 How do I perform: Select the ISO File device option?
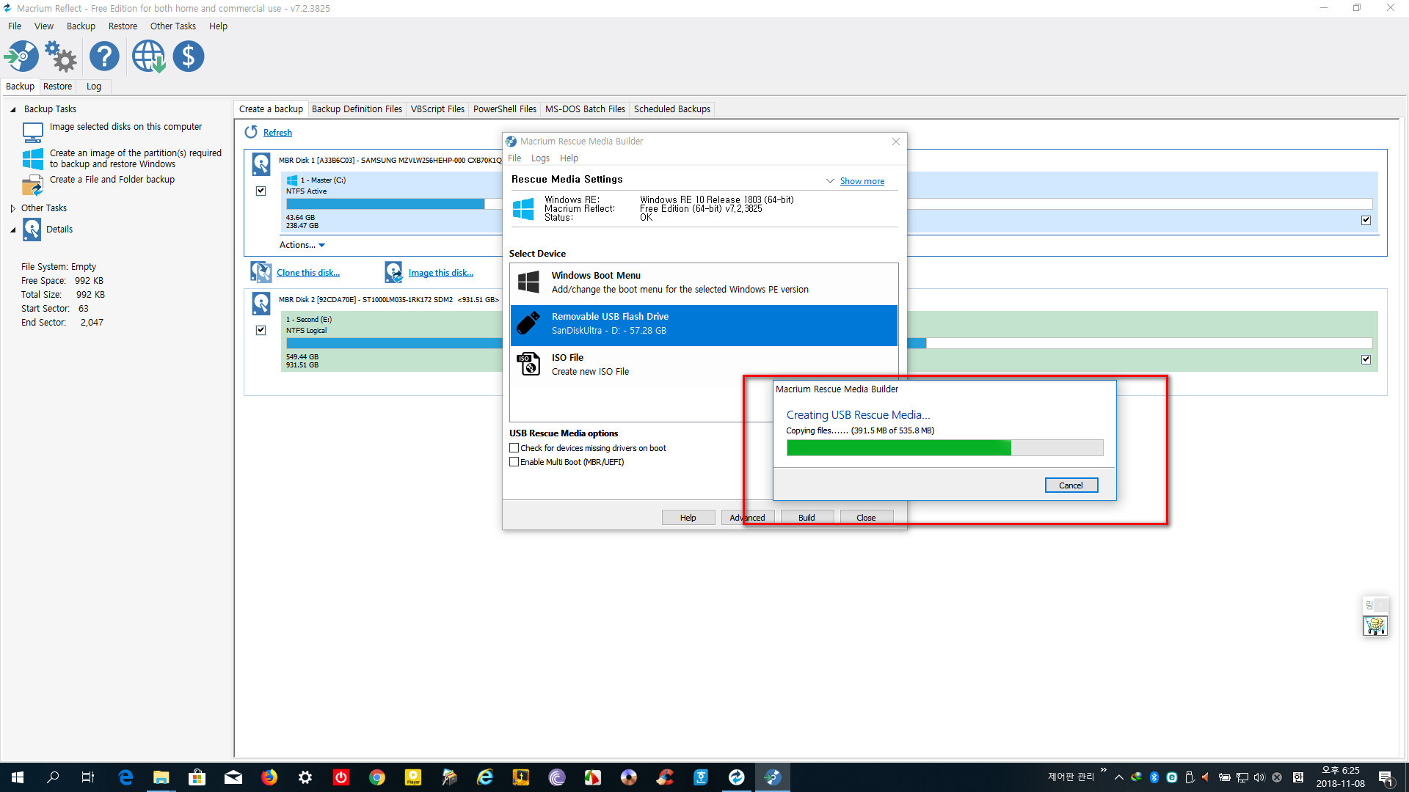coord(704,364)
